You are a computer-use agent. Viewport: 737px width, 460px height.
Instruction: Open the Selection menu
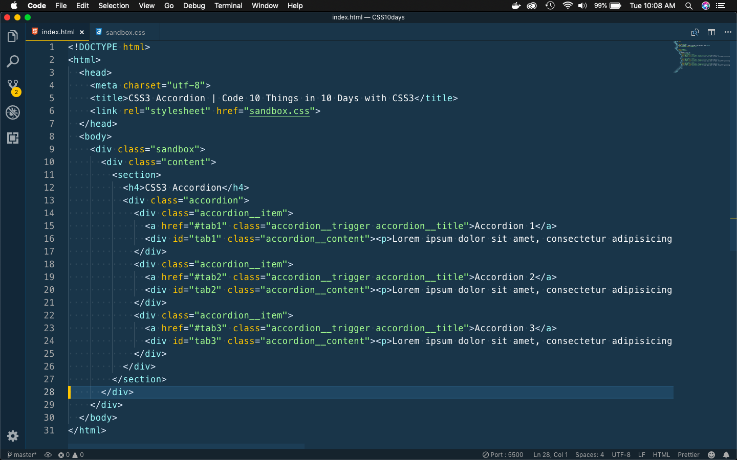click(114, 6)
